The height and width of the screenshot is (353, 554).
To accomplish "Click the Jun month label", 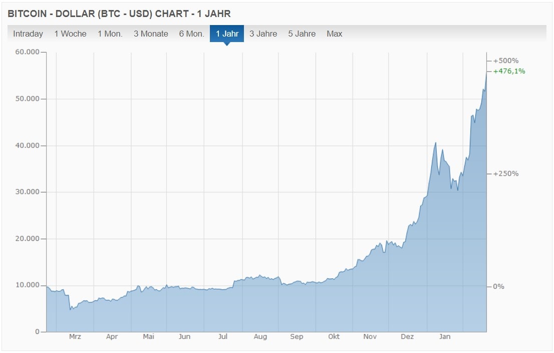I will point(184,337).
